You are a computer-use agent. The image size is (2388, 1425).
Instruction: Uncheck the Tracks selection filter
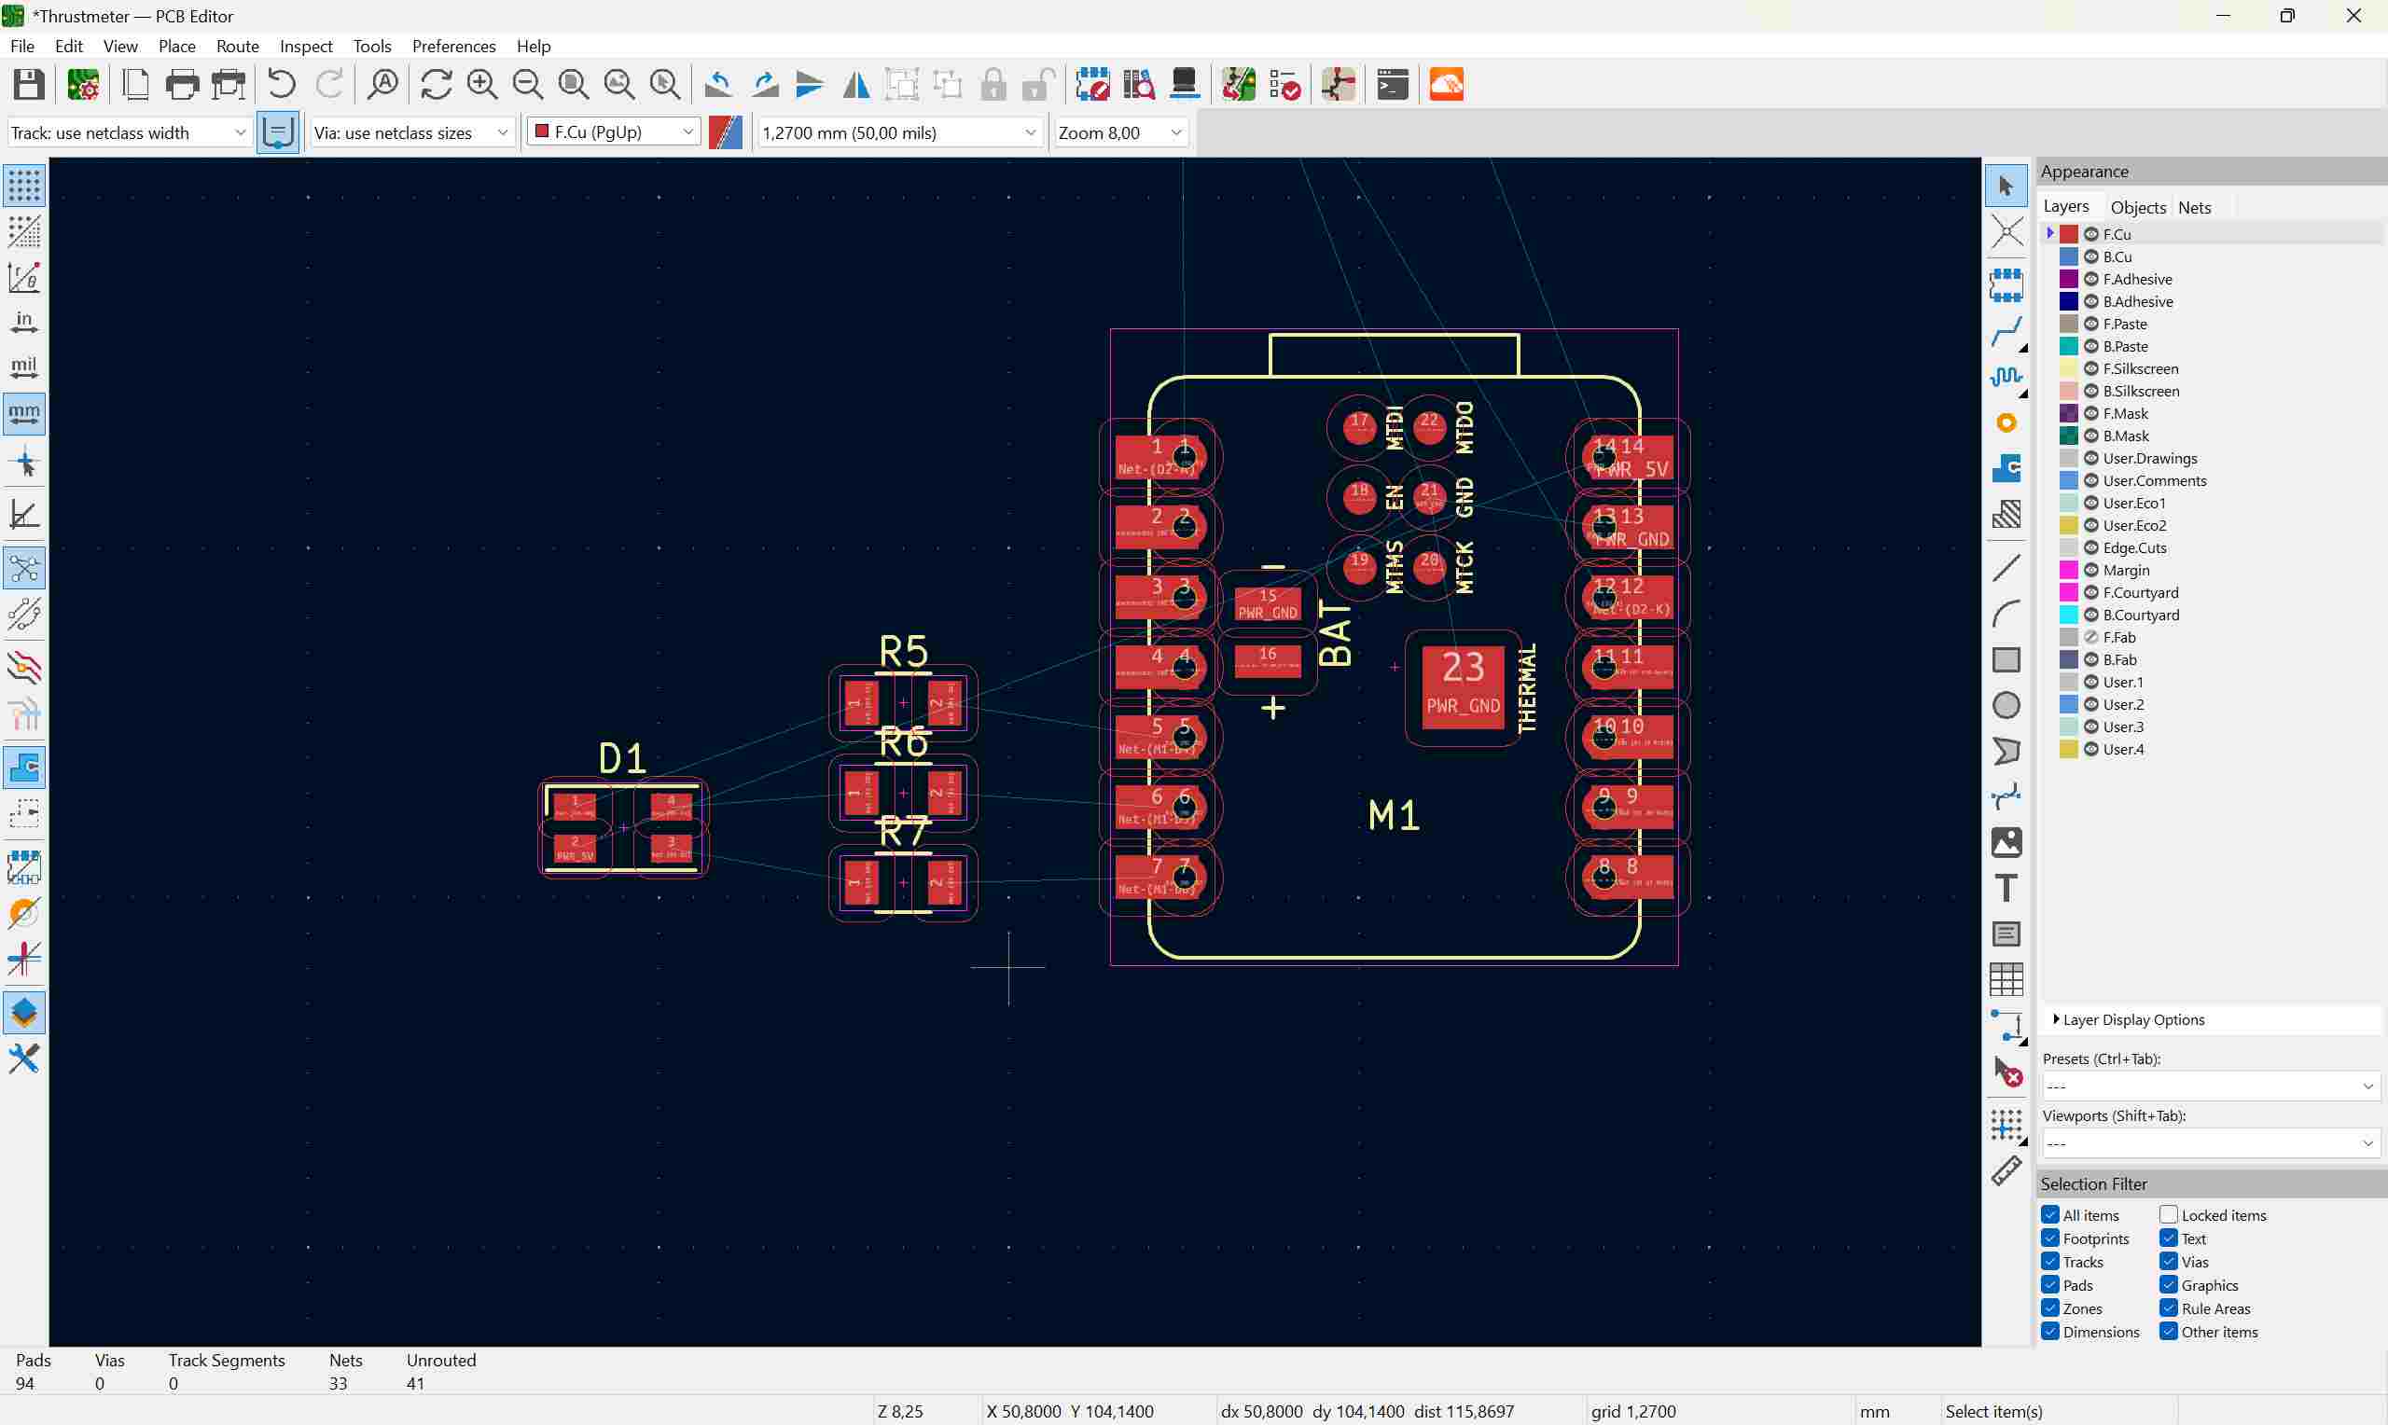(x=2050, y=1262)
